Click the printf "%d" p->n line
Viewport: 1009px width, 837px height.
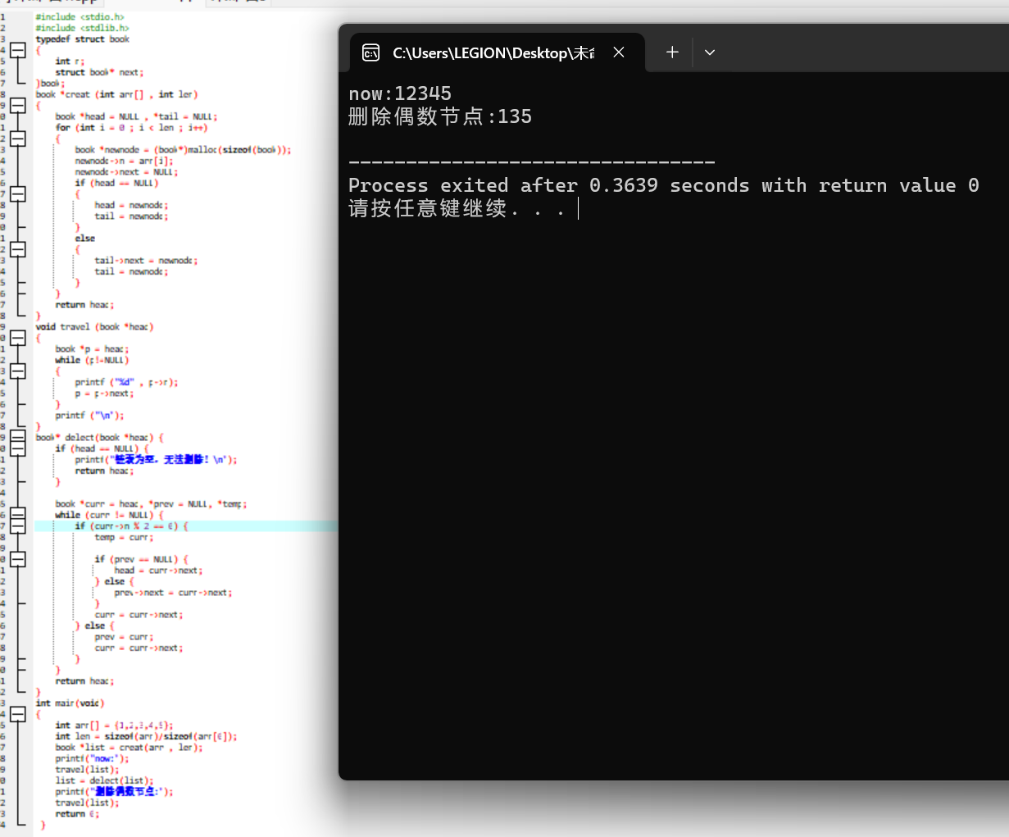point(126,382)
